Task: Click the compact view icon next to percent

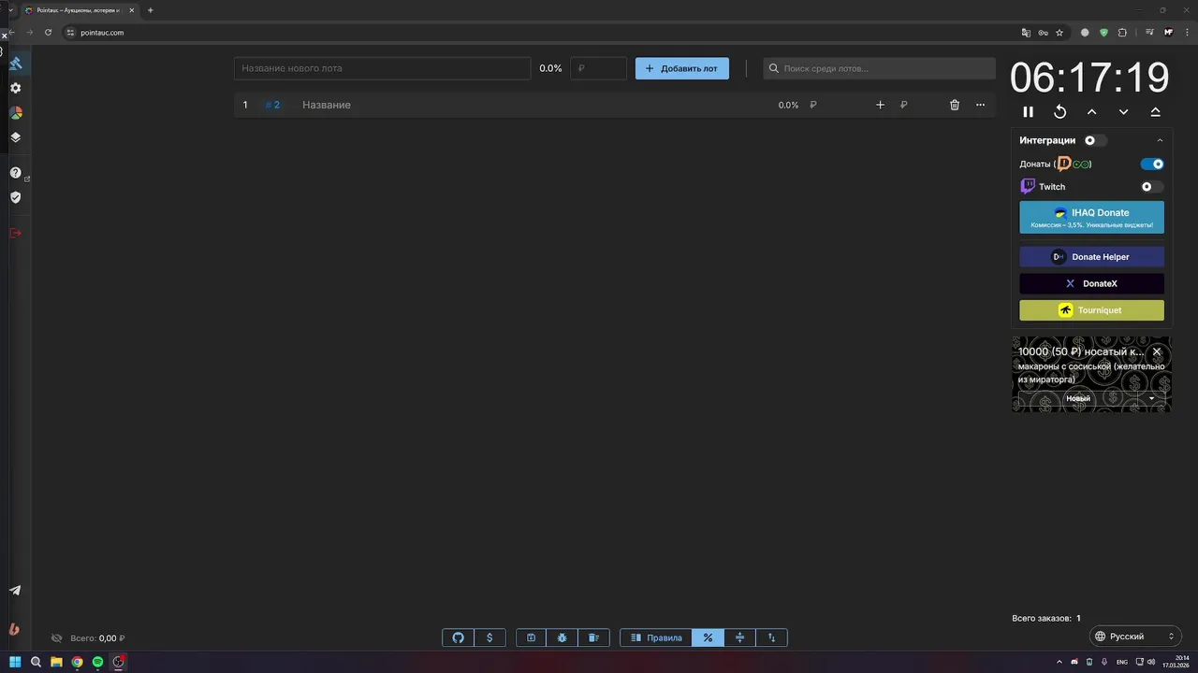Action: click(739, 637)
